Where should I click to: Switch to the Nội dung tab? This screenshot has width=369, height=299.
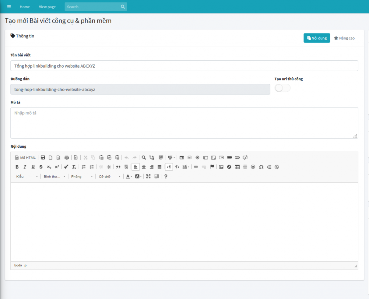coord(317,38)
